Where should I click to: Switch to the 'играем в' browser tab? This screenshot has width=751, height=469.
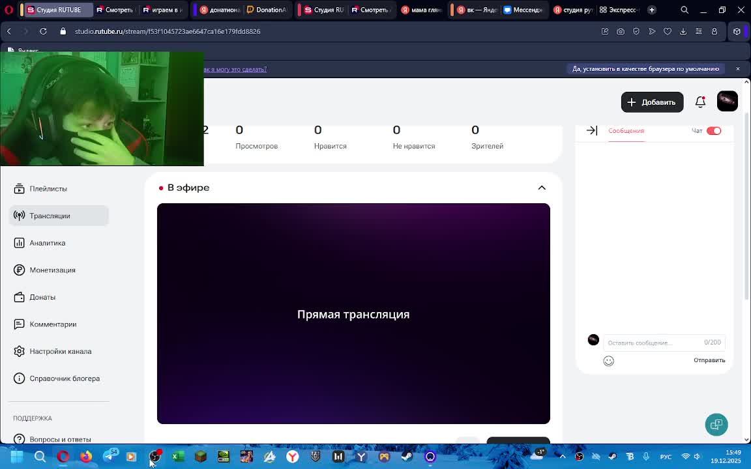tap(162, 10)
